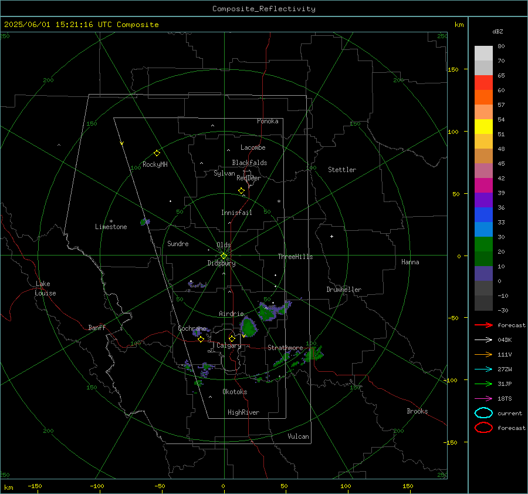This screenshot has width=528, height=494.
Task: Click the Lacombe town label
Action: coord(253,147)
